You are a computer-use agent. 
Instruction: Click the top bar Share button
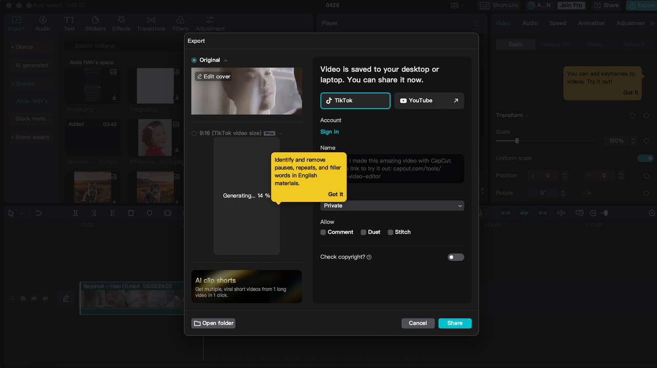pos(606,5)
